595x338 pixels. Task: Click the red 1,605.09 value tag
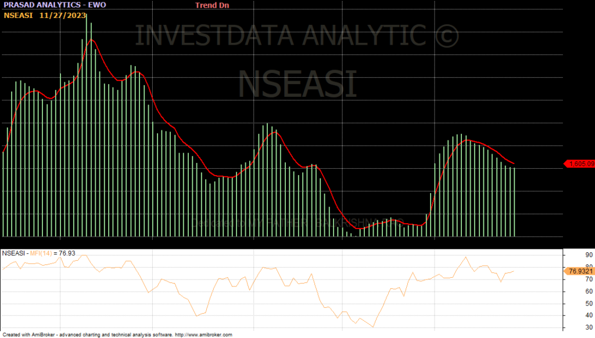point(580,164)
